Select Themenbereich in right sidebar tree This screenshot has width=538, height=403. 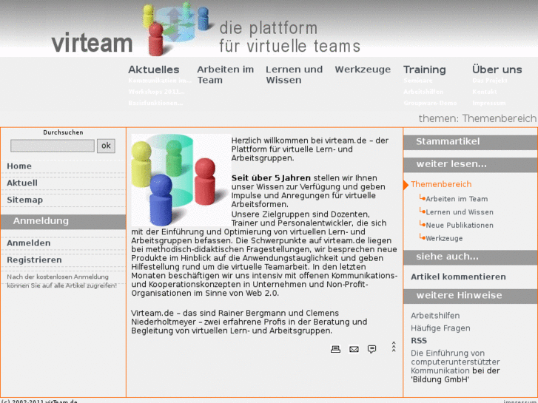pyautogui.click(x=441, y=184)
